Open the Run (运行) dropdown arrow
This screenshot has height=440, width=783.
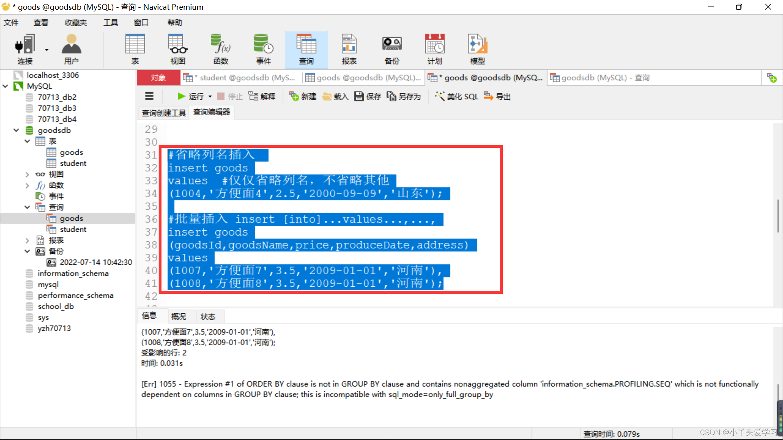210,97
